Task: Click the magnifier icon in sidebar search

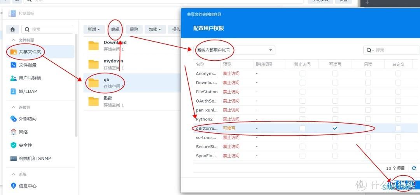Action: [27, 30]
